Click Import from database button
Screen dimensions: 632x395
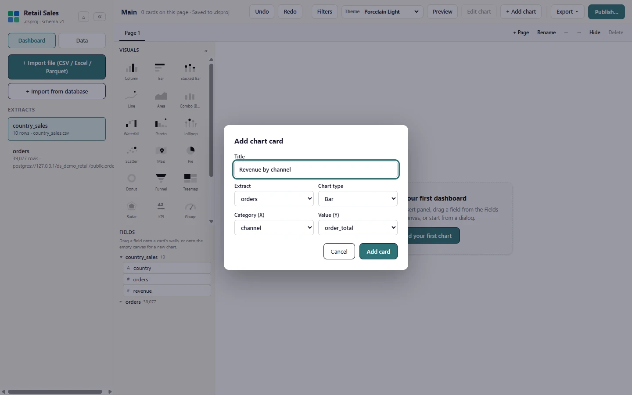pyautogui.click(x=57, y=91)
